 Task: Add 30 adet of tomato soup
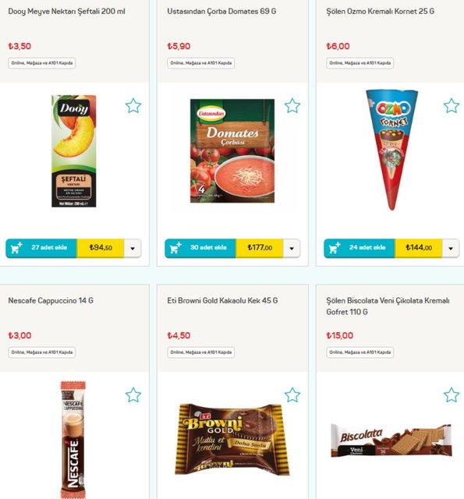(200, 248)
